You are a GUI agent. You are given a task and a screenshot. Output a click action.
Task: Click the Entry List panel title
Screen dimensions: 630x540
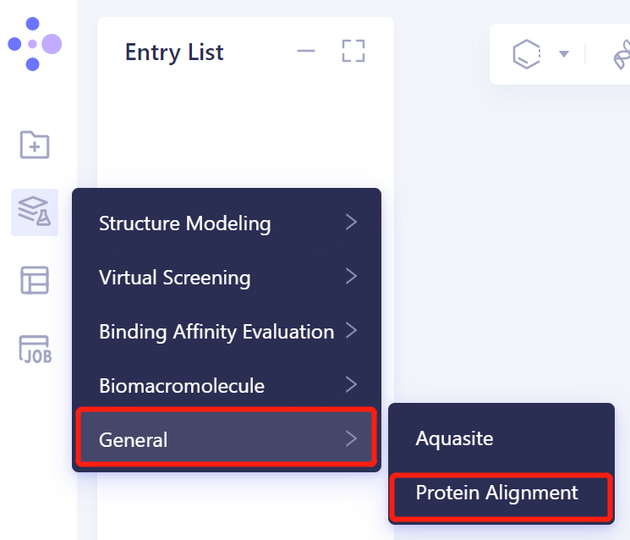pos(174,52)
